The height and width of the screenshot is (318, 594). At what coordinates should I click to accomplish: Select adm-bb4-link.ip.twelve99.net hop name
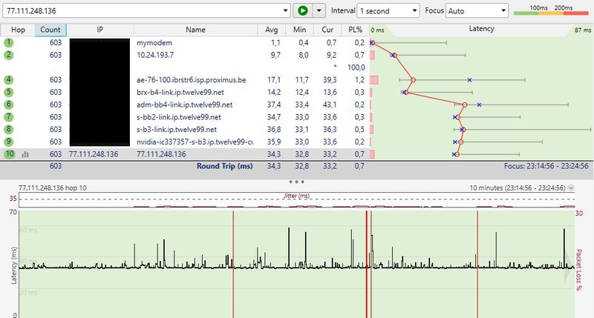pos(184,105)
